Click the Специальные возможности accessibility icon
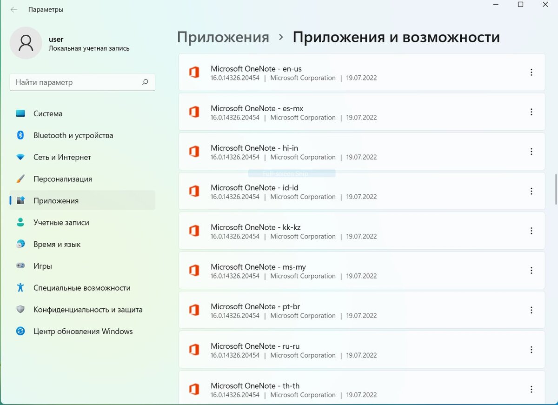 click(20, 288)
